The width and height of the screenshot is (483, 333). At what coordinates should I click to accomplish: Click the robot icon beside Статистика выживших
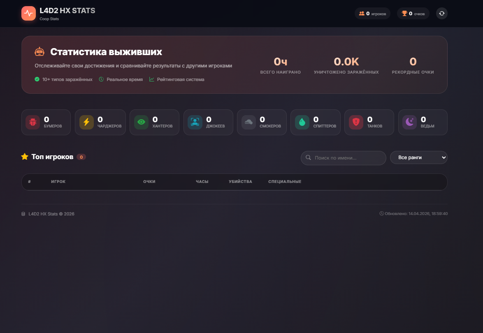(39, 51)
